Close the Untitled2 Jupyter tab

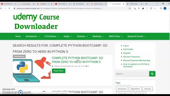pos(52,4)
